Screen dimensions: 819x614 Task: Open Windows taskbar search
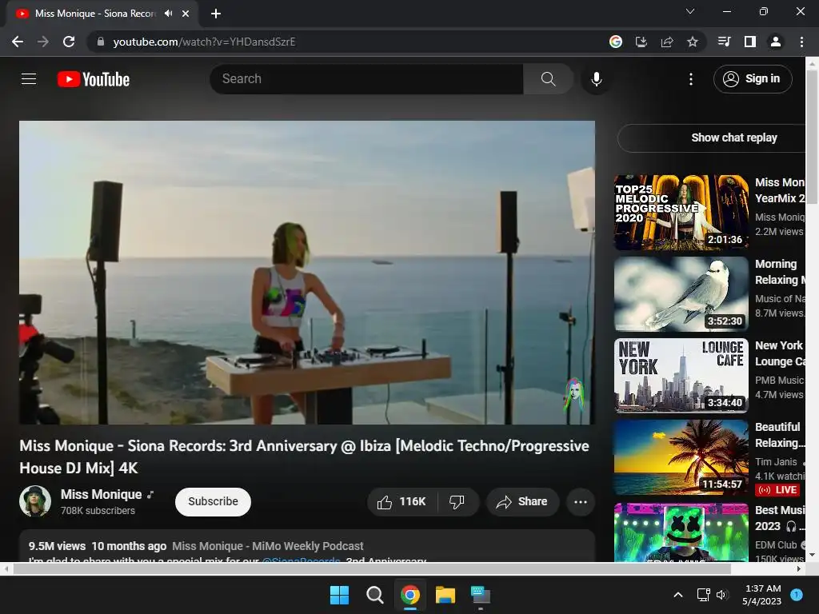click(374, 595)
